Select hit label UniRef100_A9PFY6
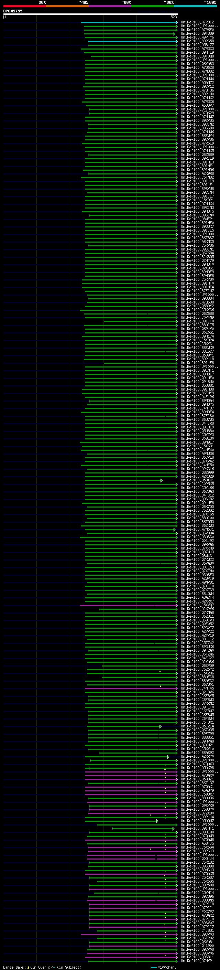The height and width of the screenshot is (970, 220). [197, 37]
